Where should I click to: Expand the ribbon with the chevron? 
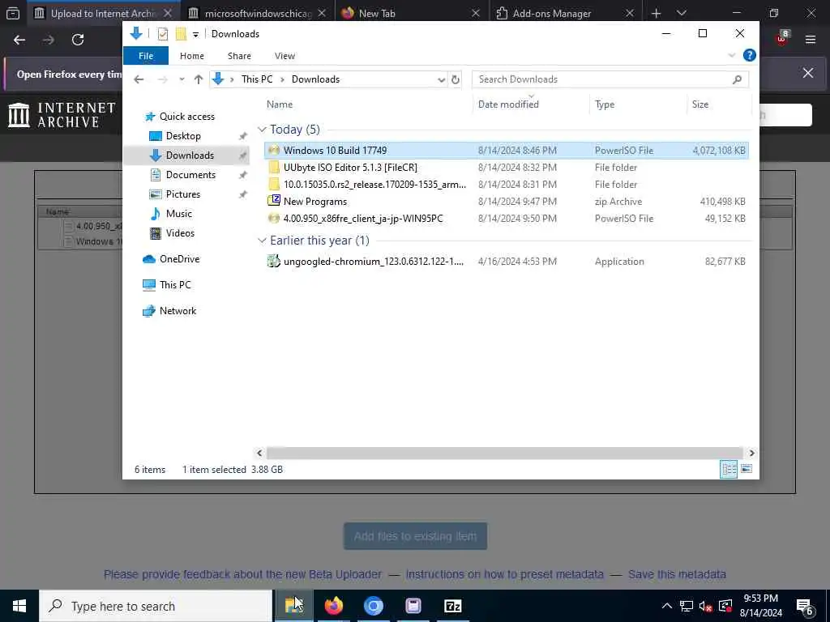pyautogui.click(x=732, y=56)
